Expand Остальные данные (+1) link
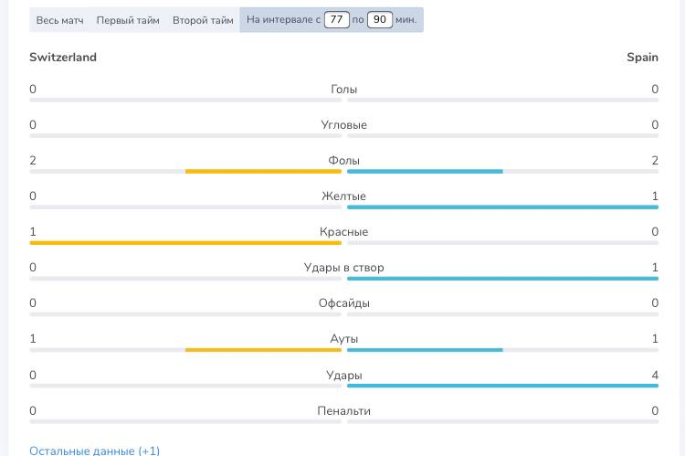Viewport: 685px width, 456px height. (94, 450)
